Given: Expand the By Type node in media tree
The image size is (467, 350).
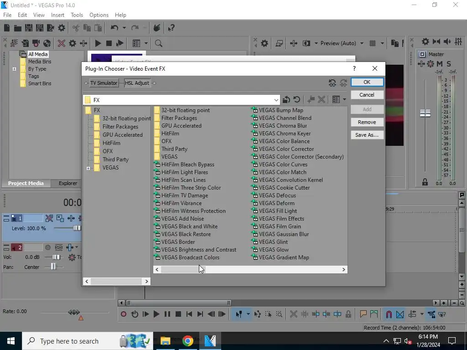Looking at the screenshot, I should click(x=14, y=69).
